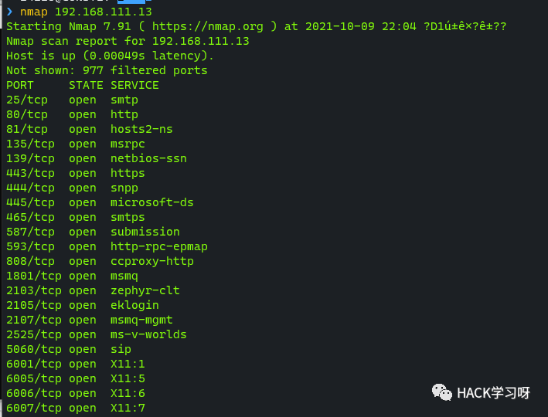Click the blue prompt arrow icon
548x417 pixels.
pyautogui.click(x=9, y=12)
